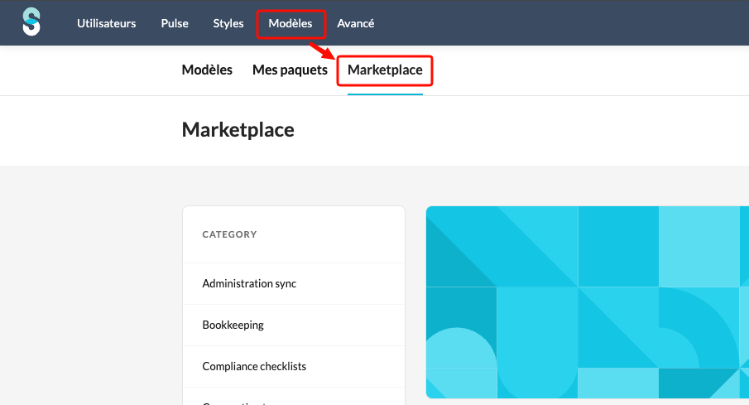Filter by Bookkeeping category

[294, 325]
